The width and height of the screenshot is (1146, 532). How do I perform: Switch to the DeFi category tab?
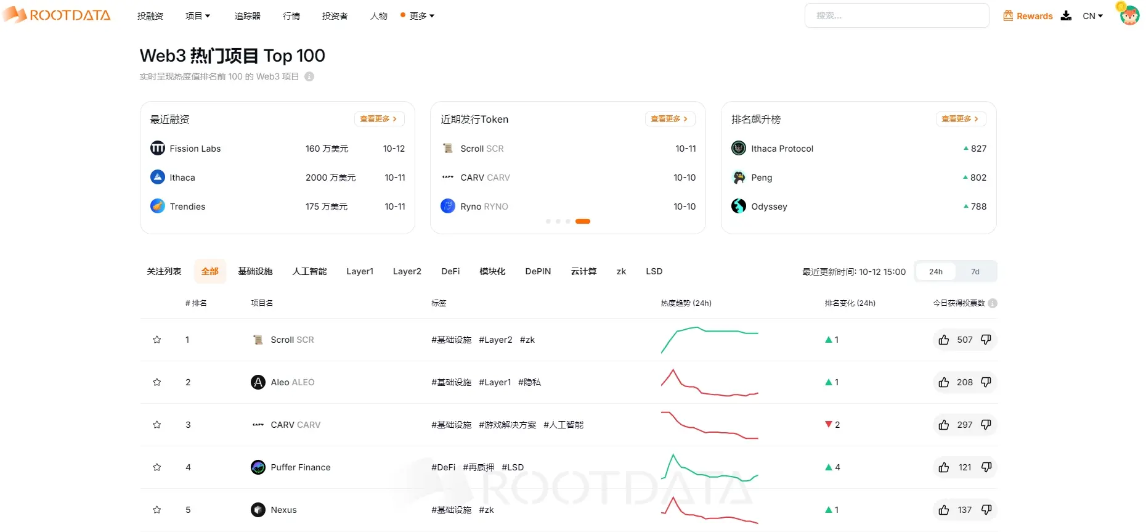click(x=450, y=271)
